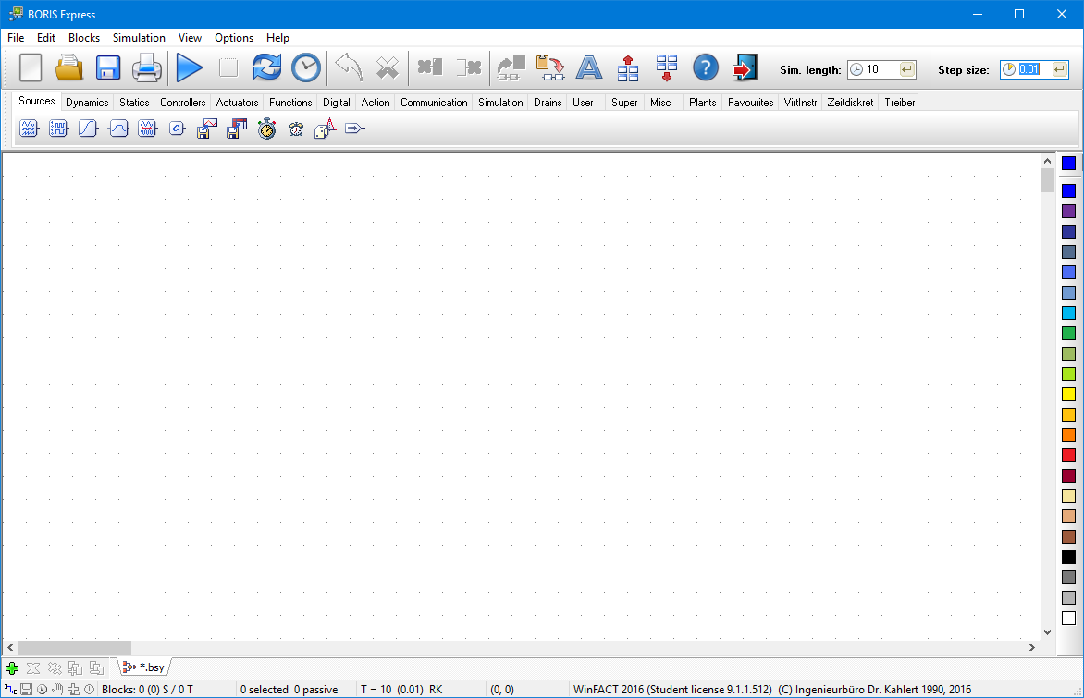Click the first source block icon showing waveforms

pos(29,129)
